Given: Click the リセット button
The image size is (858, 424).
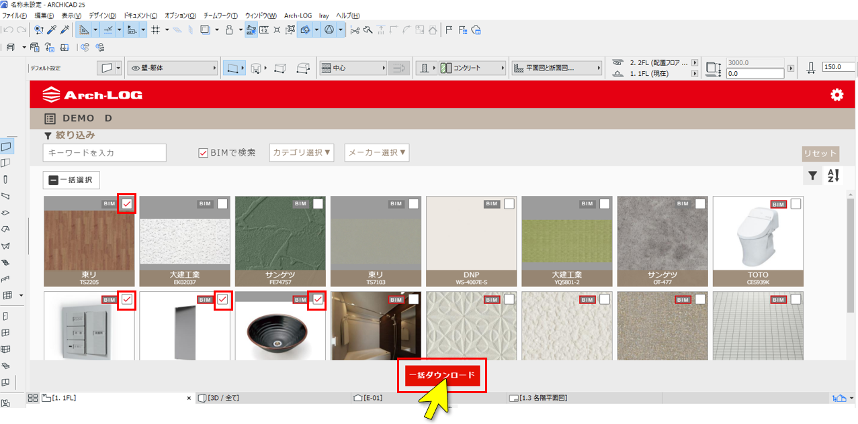Looking at the screenshot, I should (820, 153).
